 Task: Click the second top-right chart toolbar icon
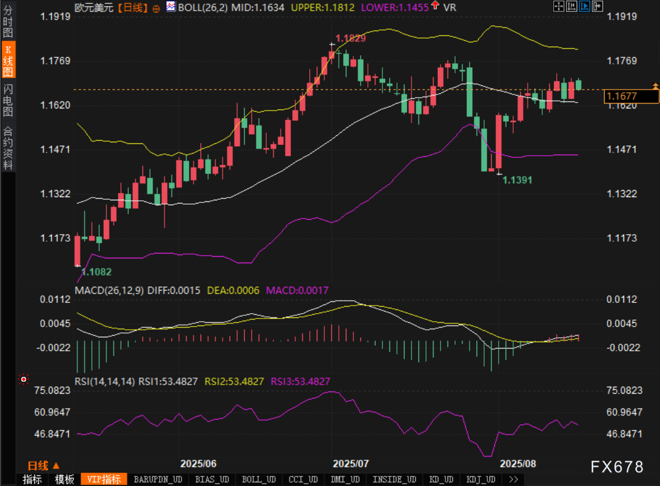(572, 6)
